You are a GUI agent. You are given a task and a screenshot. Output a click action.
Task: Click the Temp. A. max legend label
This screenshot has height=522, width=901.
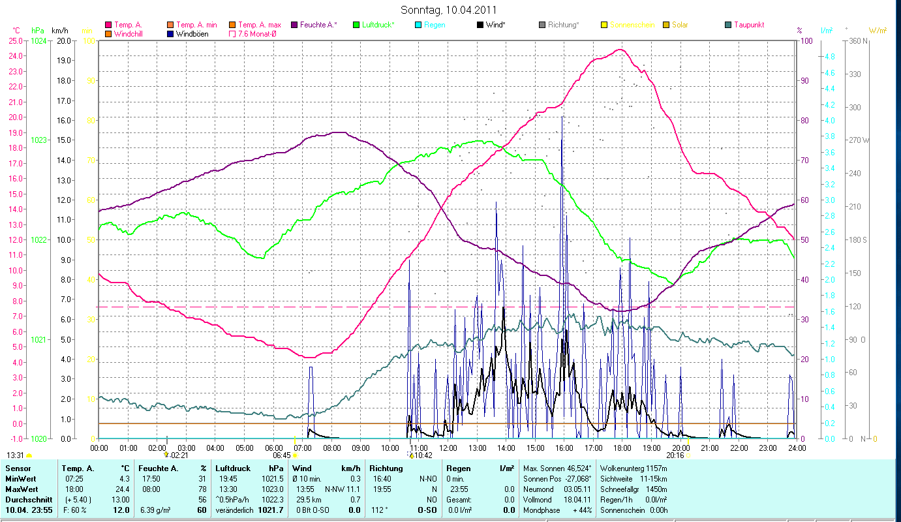coord(259,25)
